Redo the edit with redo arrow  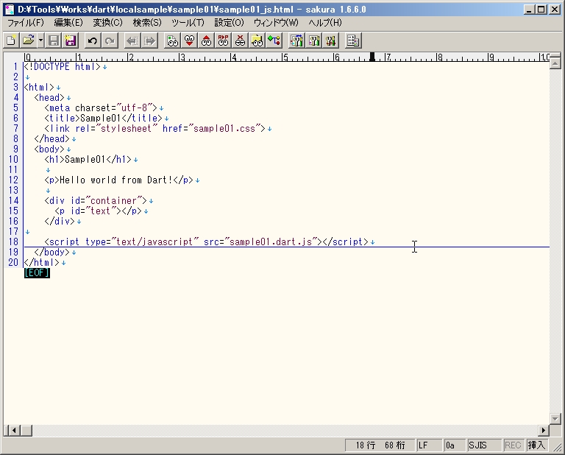(110, 40)
